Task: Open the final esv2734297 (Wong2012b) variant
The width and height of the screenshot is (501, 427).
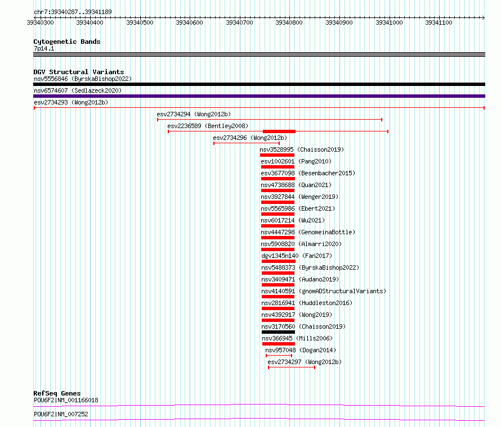Action: pos(305,362)
